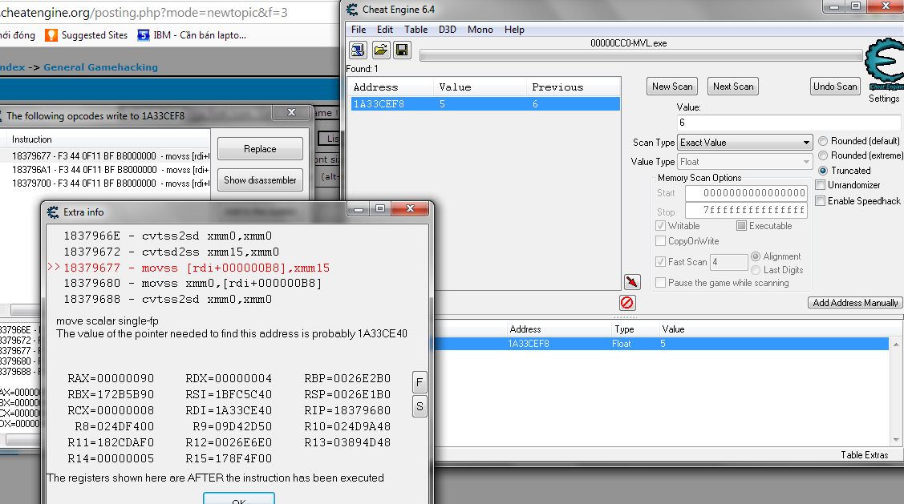Enable the Unrandomizer checkbox
Image resolution: width=904 pixels, height=504 pixels.
pos(821,185)
